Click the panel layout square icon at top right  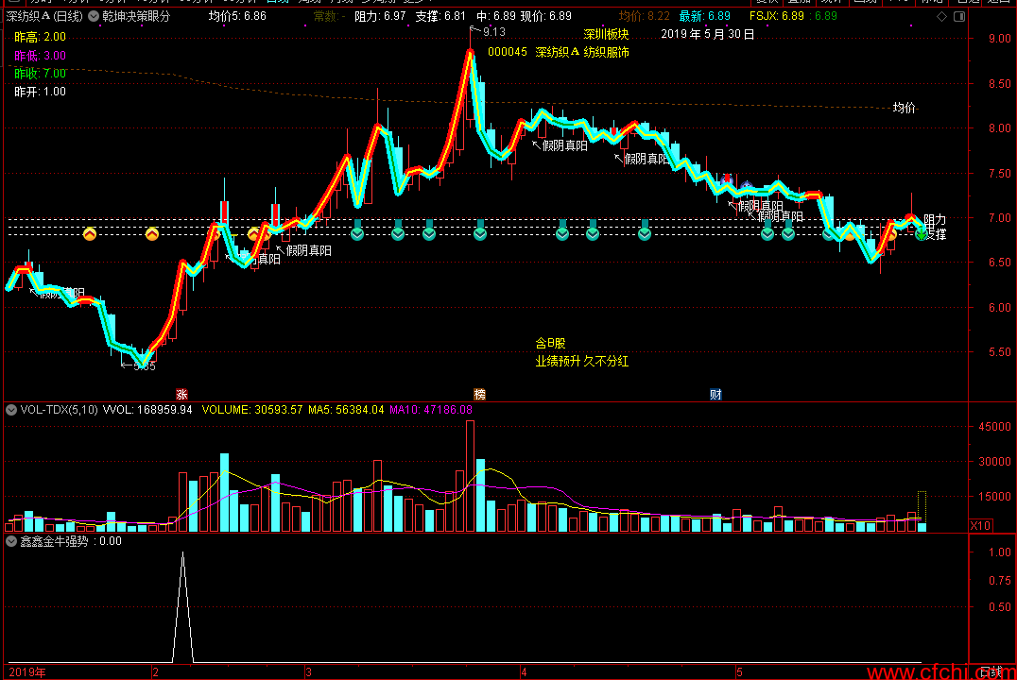(x=959, y=16)
